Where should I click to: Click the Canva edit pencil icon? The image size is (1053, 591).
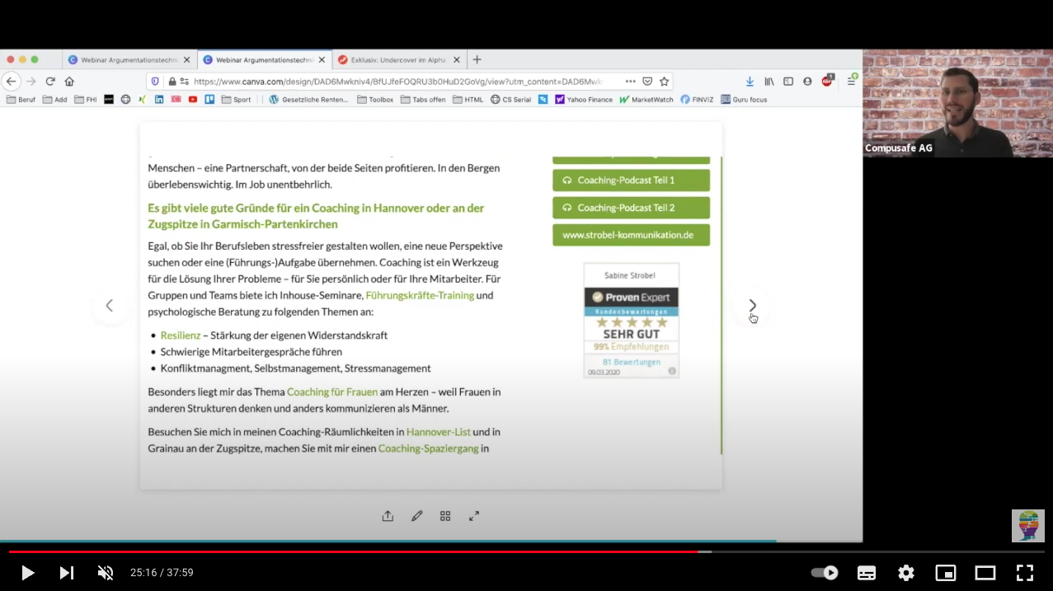pos(416,516)
